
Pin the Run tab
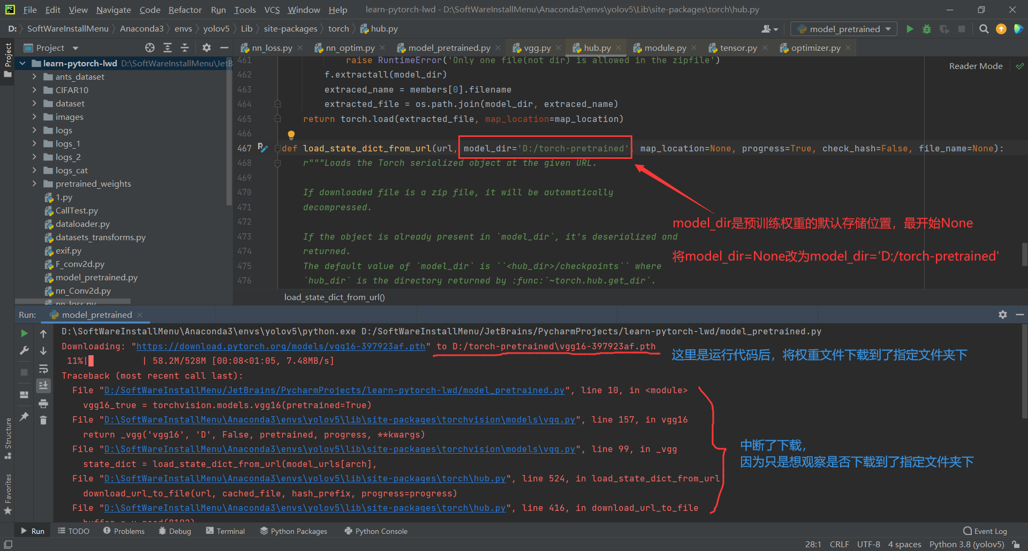click(24, 416)
